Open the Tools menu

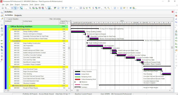(x=31, y=4)
